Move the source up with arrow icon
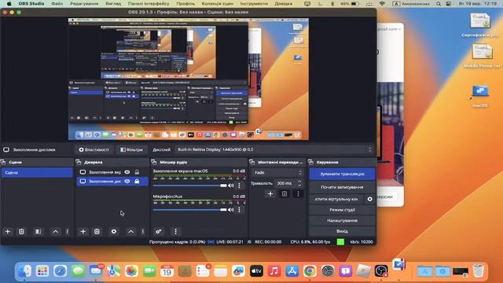 click(131, 231)
